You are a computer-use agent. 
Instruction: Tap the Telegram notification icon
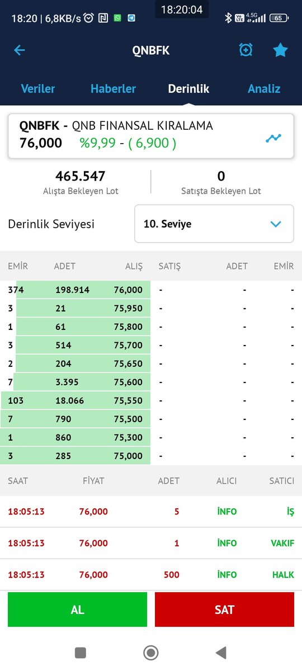(x=131, y=18)
